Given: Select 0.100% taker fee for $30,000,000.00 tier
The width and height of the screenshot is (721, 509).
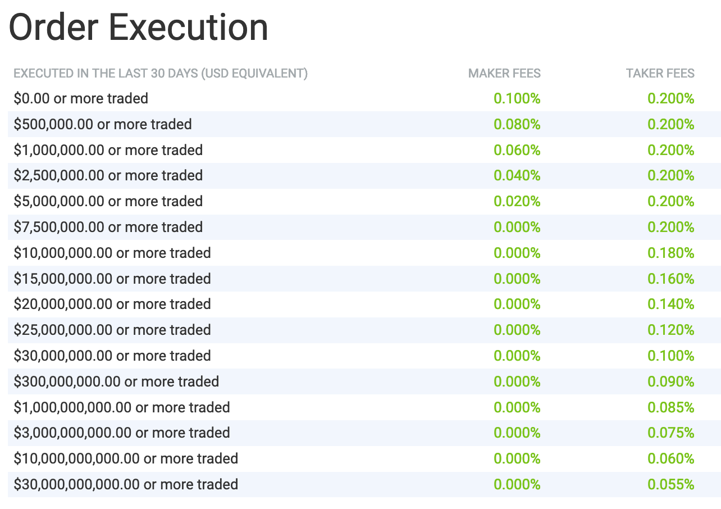Looking at the screenshot, I should tap(671, 356).
